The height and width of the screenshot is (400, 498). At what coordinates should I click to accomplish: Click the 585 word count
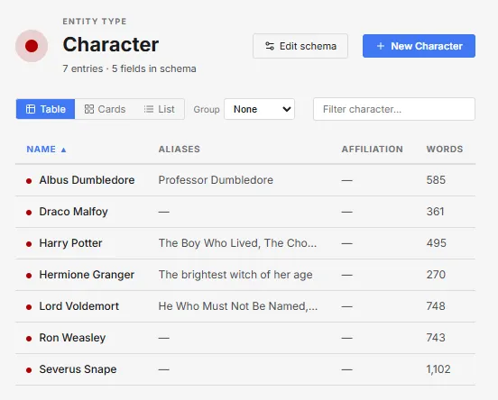point(436,180)
